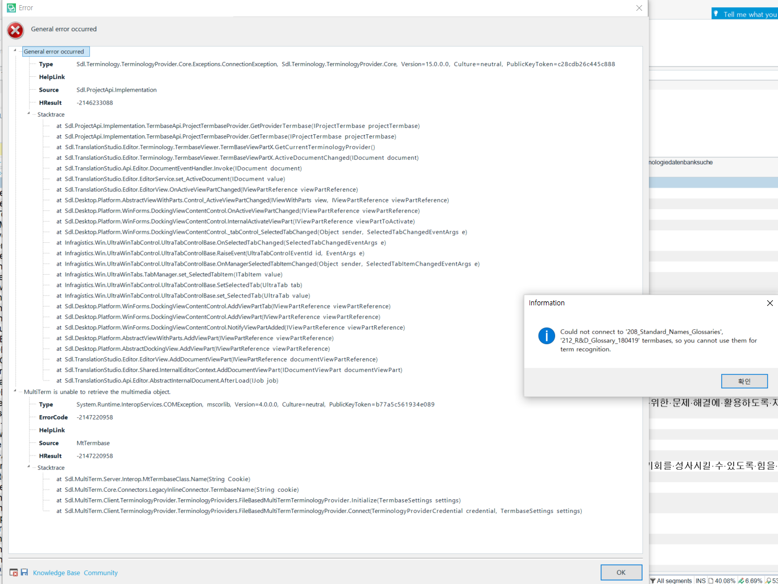Select the ConnectionException Type row

(x=327, y=64)
